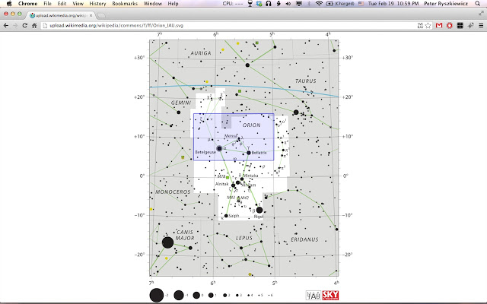Go back to the previous page
Screen dimensions: 487x304
tap(5, 25)
